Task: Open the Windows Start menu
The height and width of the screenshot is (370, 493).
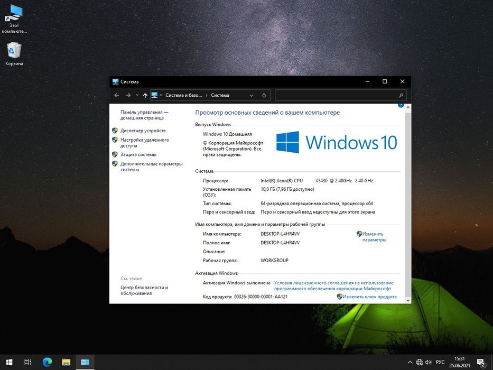Action: pos(9,362)
